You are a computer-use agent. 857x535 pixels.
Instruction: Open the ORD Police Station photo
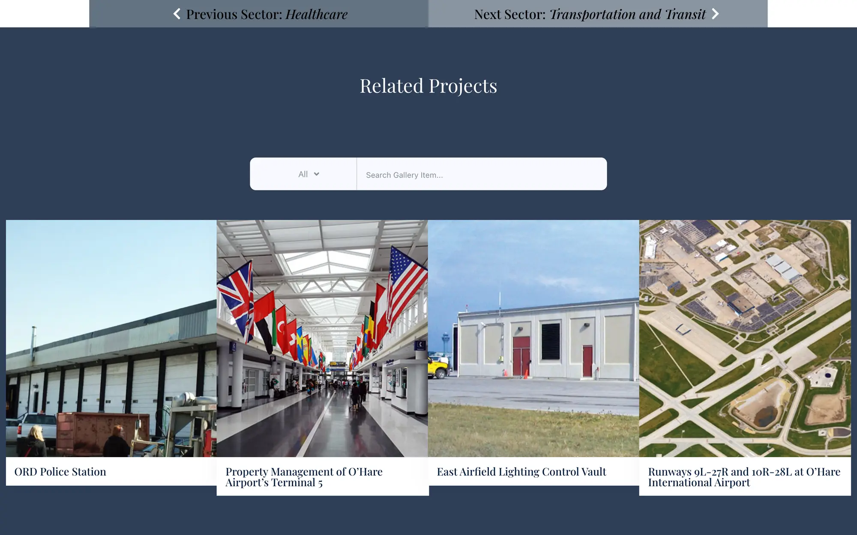click(111, 339)
